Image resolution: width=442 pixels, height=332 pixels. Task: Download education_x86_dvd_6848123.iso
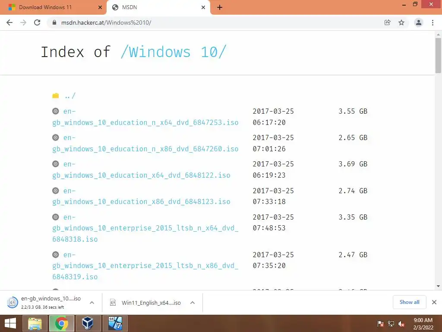coord(141,196)
